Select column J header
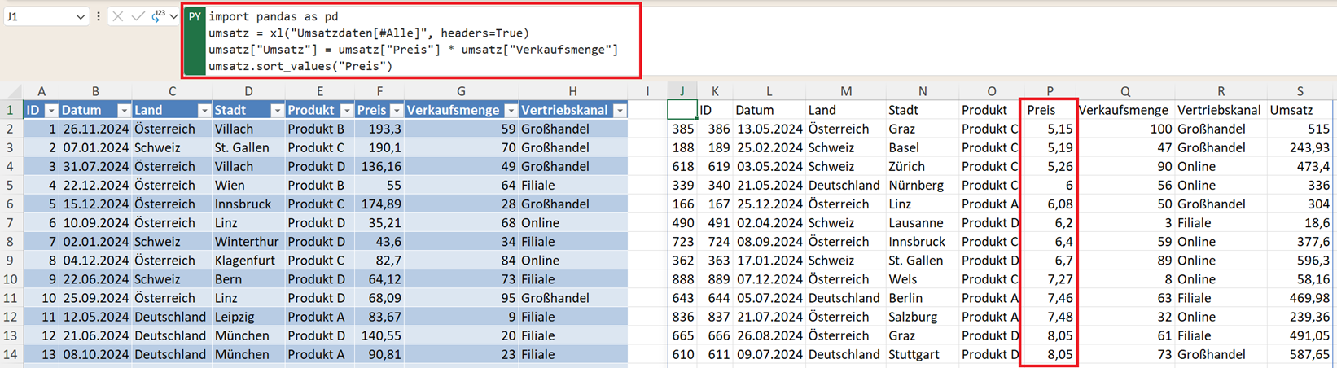This screenshot has height=368, width=1337. pos(682,91)
